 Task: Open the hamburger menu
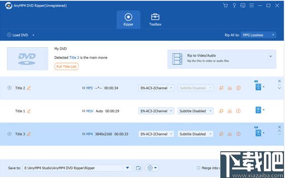tap(251, 5)
